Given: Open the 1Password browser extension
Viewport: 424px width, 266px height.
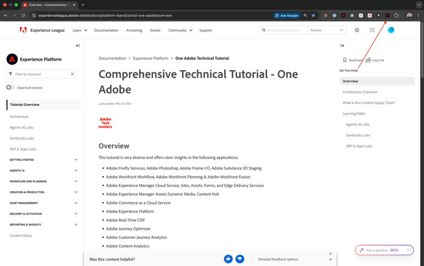Looking at the screenshot, I should coord(335,15).
